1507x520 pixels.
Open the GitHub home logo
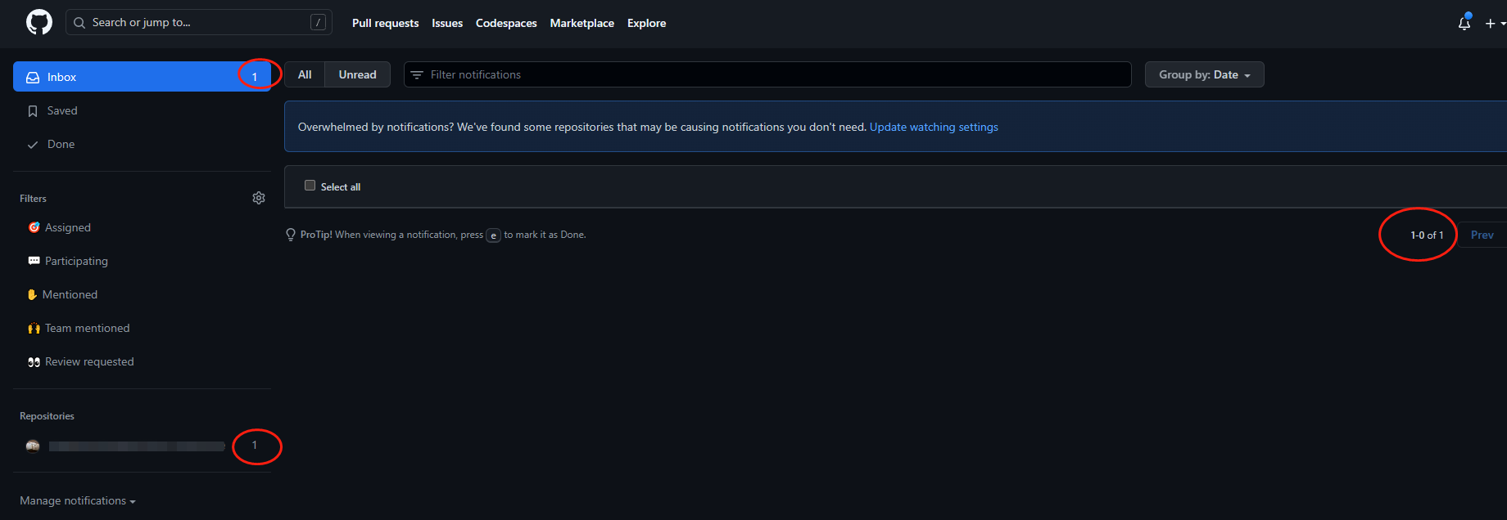click(x=39, y=22)
